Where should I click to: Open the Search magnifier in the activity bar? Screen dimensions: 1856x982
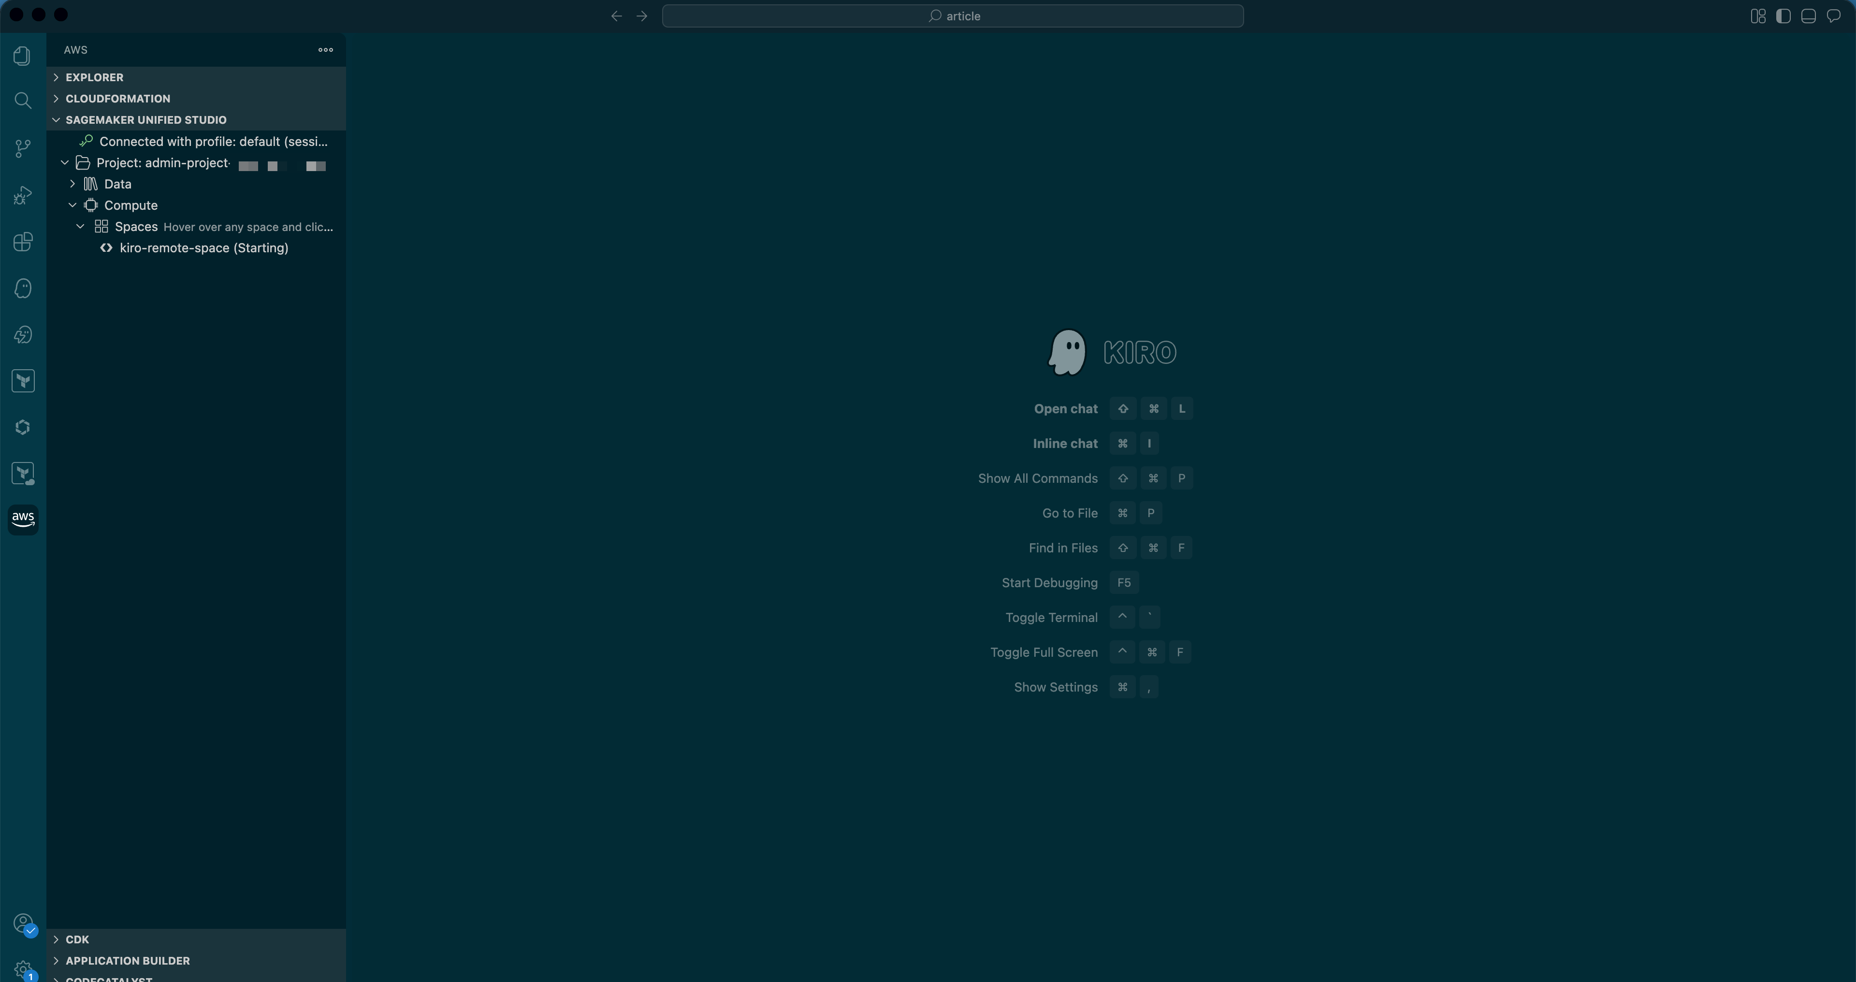point(22,101)
